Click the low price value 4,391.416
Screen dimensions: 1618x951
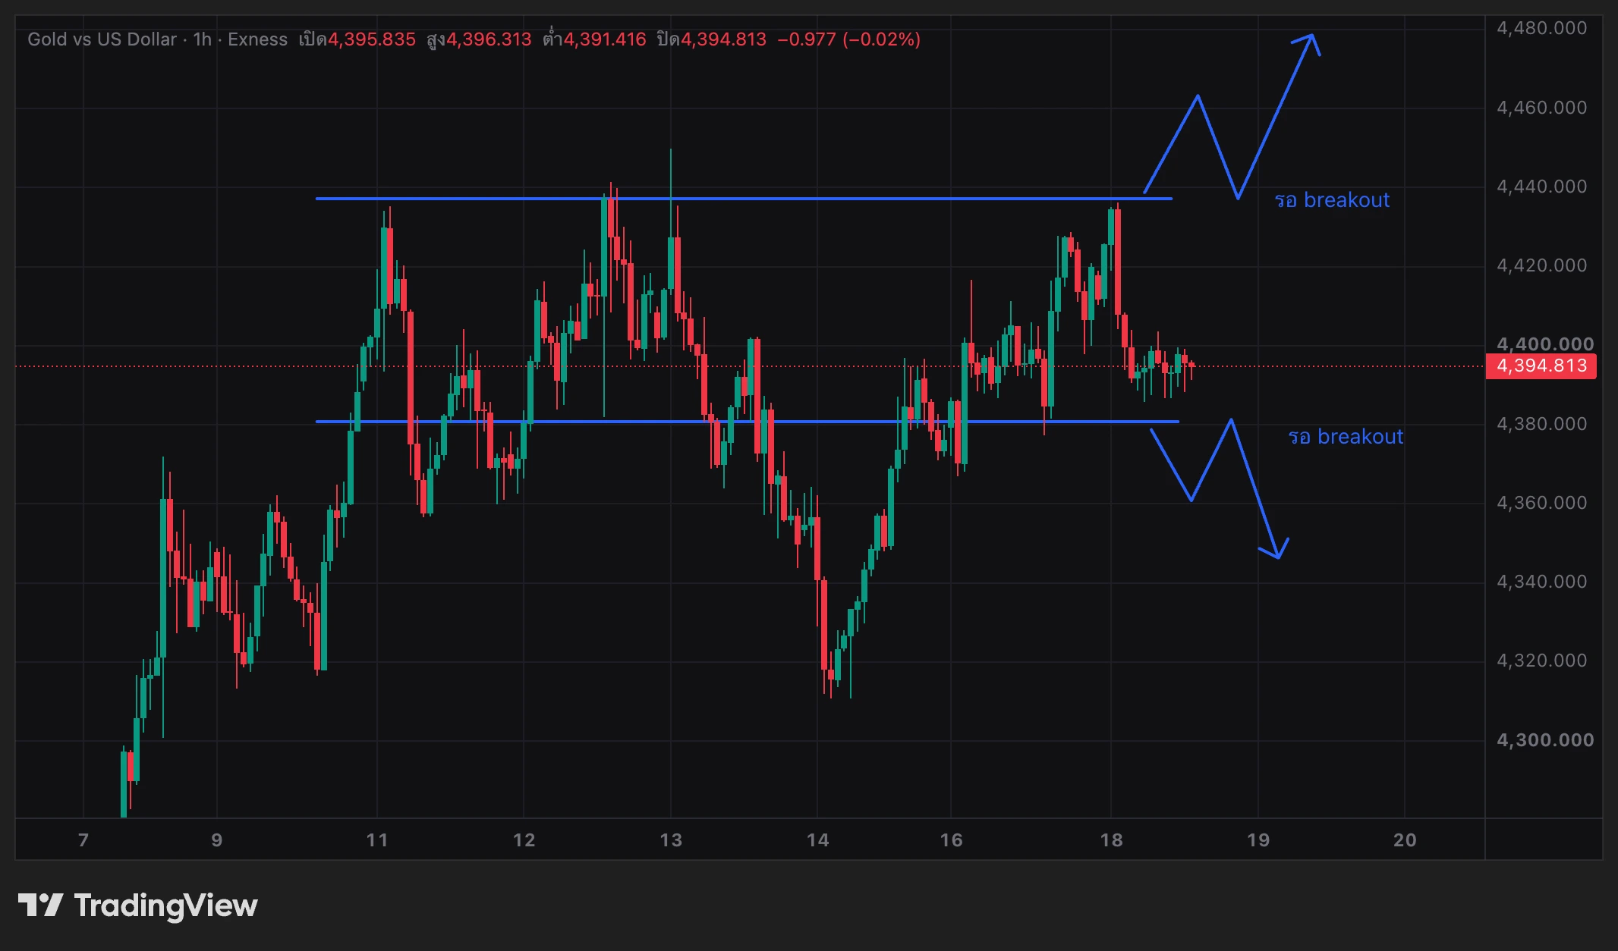[605, 39]
